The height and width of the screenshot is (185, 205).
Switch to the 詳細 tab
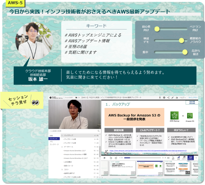pos(51,135)
